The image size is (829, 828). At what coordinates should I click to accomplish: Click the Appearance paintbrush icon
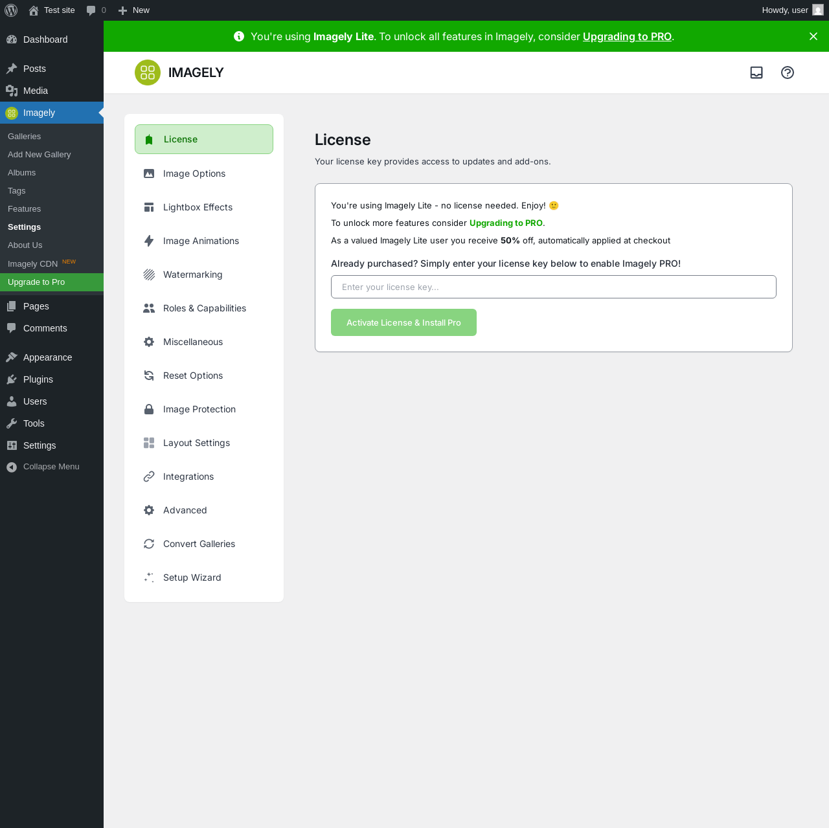[12, 357]
